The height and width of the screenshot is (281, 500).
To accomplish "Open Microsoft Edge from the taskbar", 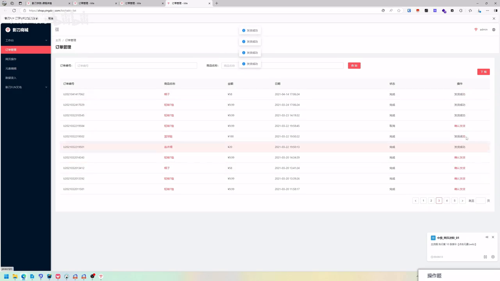I will (23, 276).
